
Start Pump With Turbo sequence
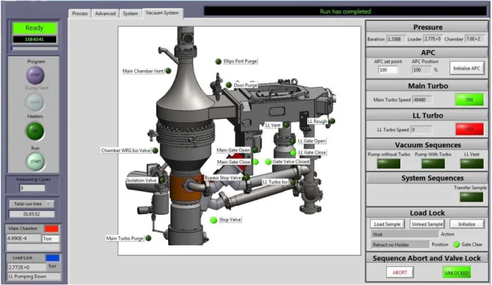pyautogui.click(x=433, y=163)
